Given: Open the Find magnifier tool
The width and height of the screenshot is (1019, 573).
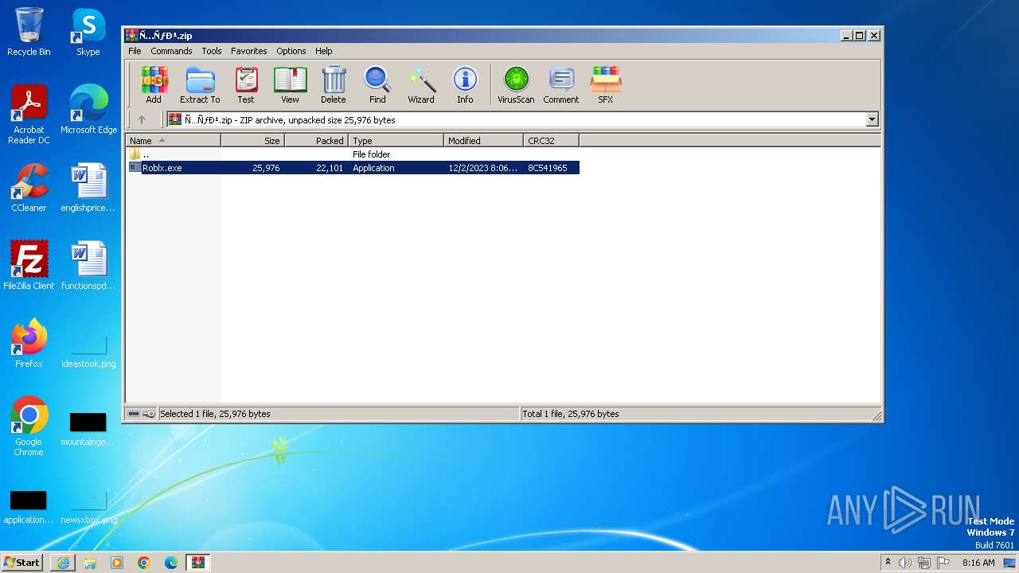Looking at the screenshot, I should (x=377, y=85).
